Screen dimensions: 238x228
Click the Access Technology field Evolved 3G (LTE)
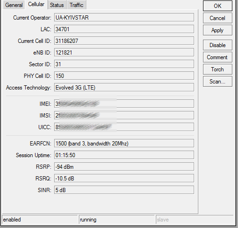pyautogui.click(x=124, y=87)
